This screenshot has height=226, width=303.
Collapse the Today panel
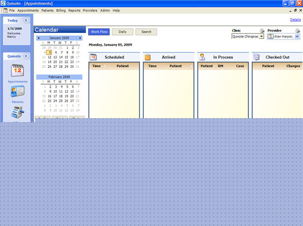(26, 20)
